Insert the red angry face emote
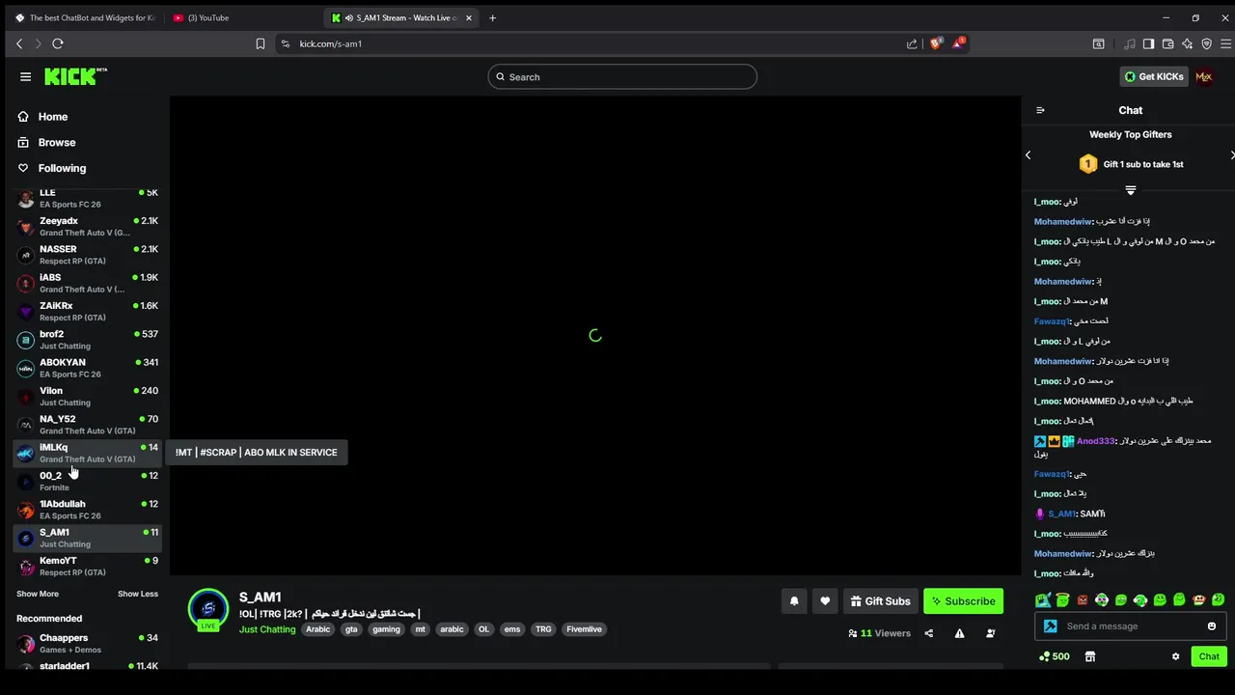This screenshot has height=695, width=1235. (1082, 600)
